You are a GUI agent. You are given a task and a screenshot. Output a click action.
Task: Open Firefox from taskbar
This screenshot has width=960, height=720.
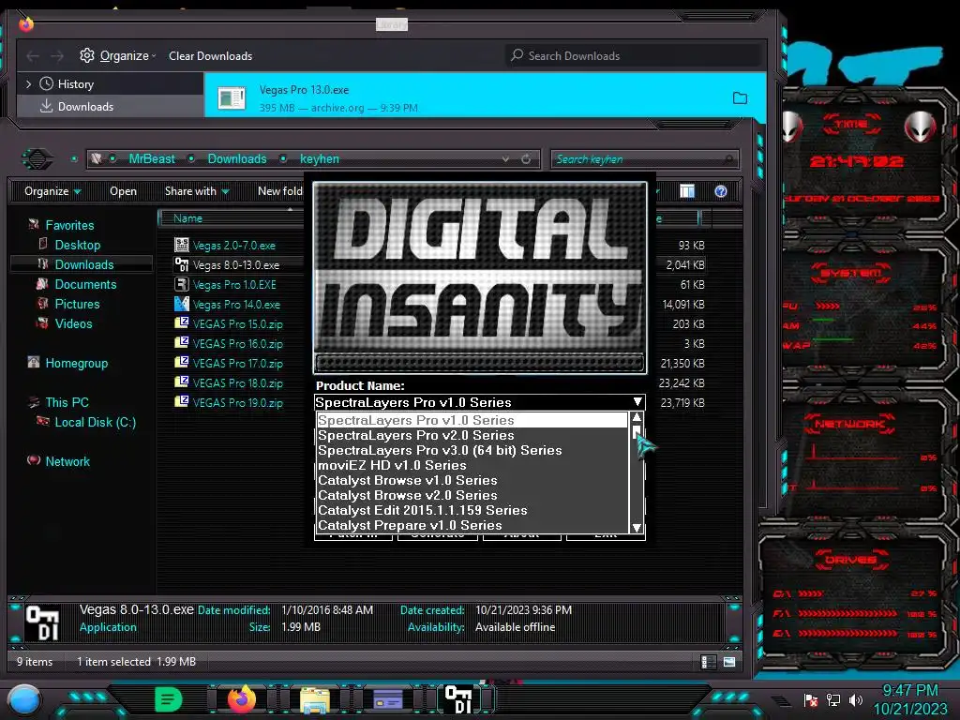point(241,699)
